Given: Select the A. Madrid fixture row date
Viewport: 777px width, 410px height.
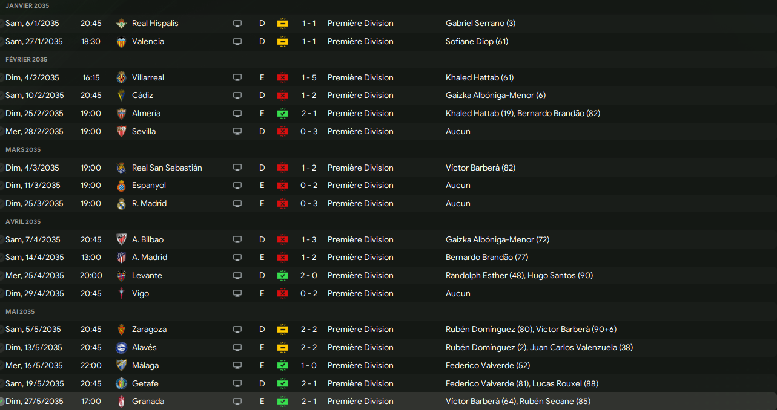Looking at the screenshot, I should 35,258.
